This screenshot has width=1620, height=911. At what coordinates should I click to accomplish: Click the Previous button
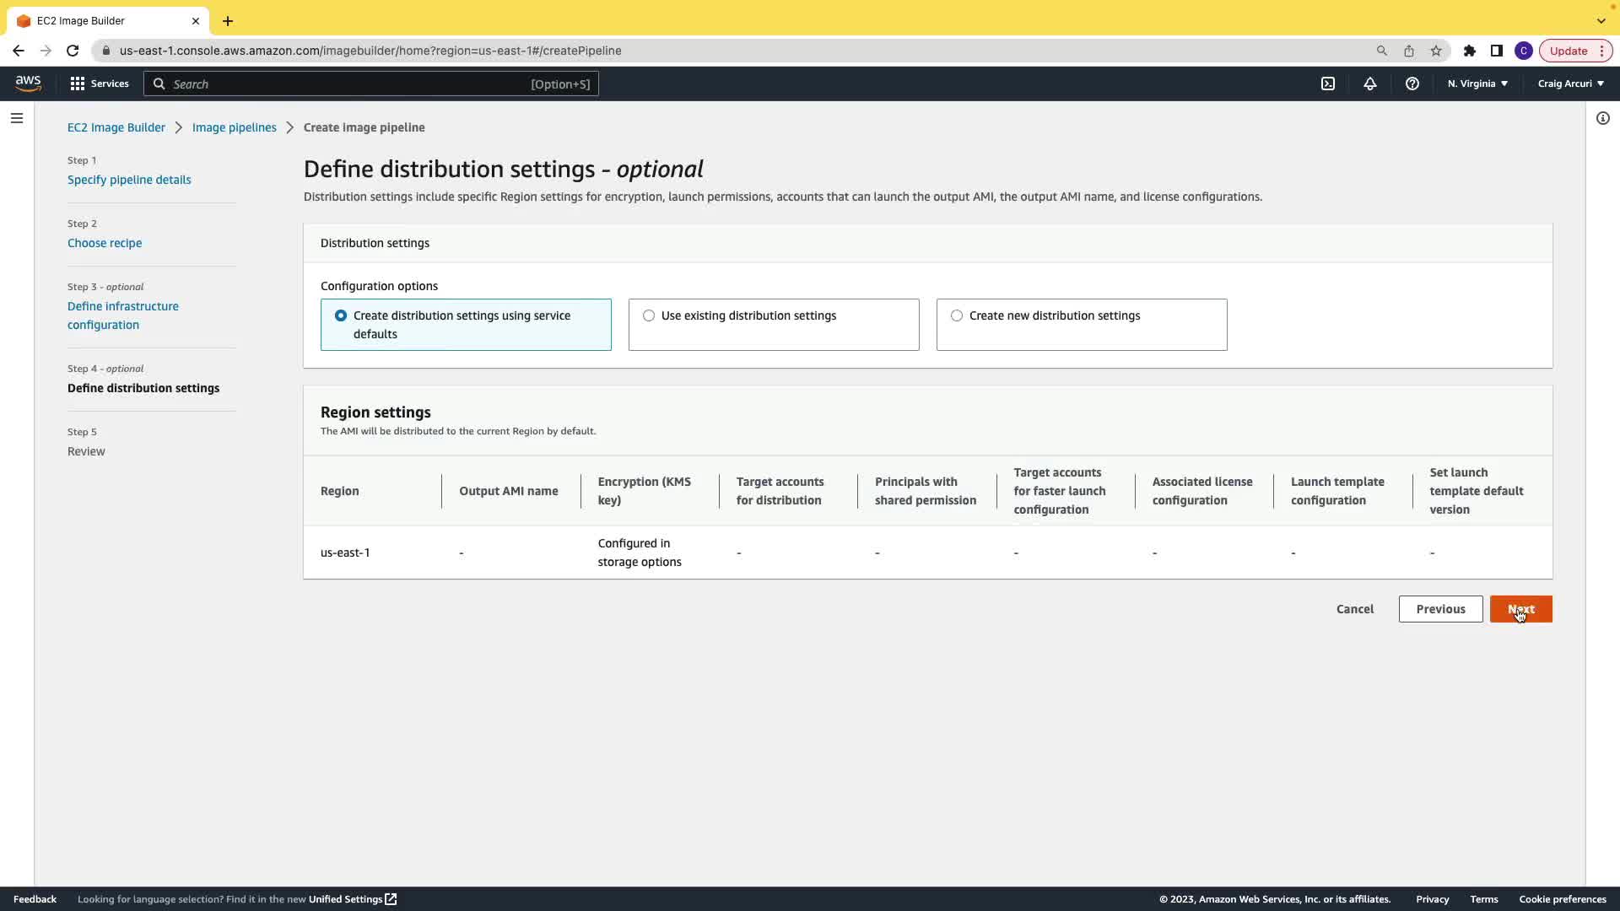[1440, 609]
